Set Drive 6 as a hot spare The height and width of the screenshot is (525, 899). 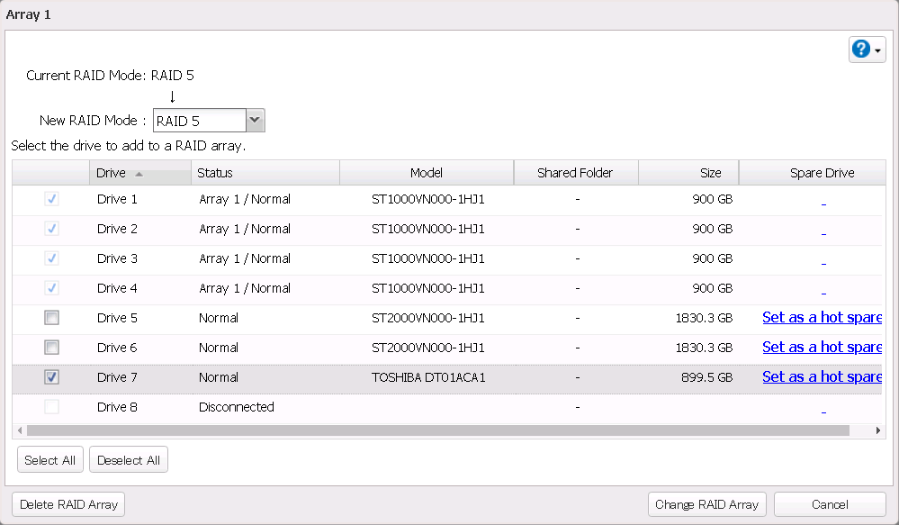point(821,348)
